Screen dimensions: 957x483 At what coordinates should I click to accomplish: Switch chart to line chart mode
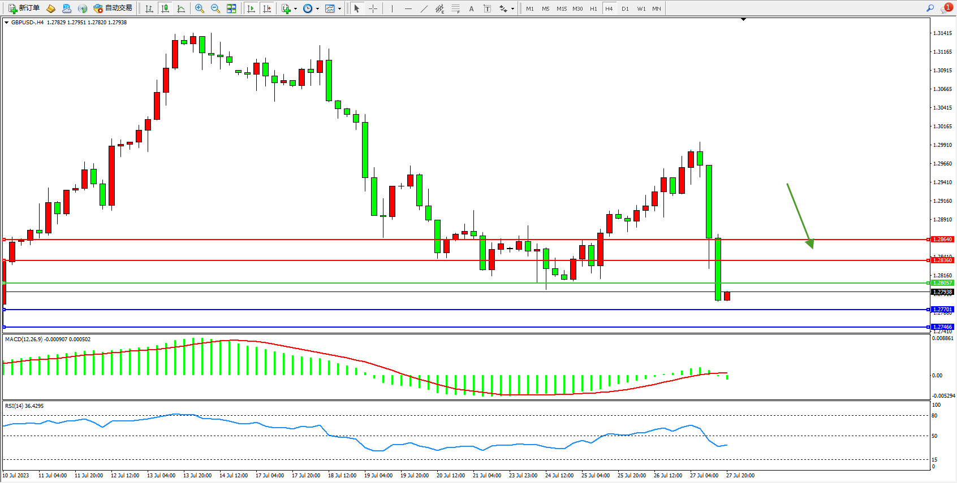[181, 8]
